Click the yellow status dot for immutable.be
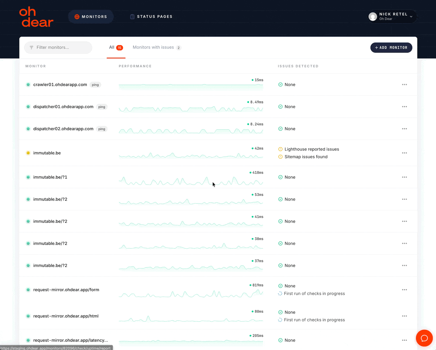 pyautogui.click(x=28, y=153)
